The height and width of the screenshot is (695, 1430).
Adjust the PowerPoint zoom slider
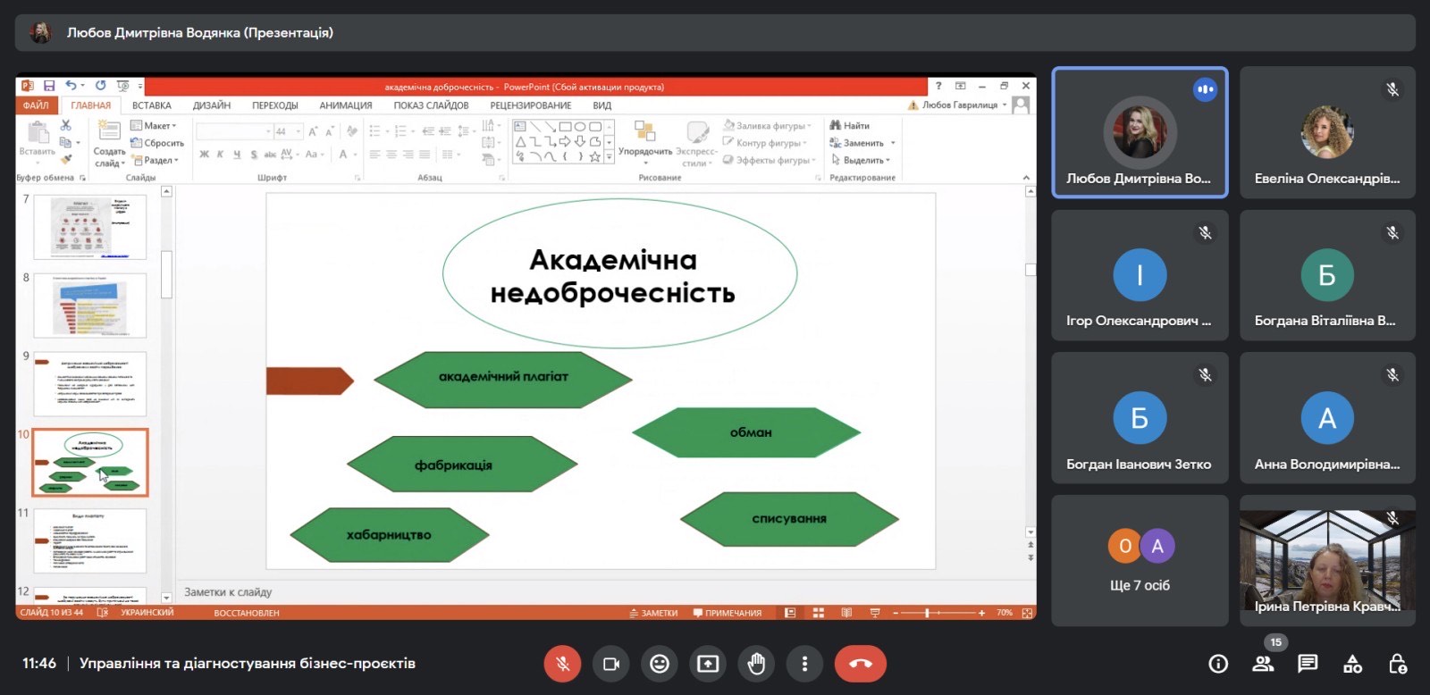[x=928, y=613]
